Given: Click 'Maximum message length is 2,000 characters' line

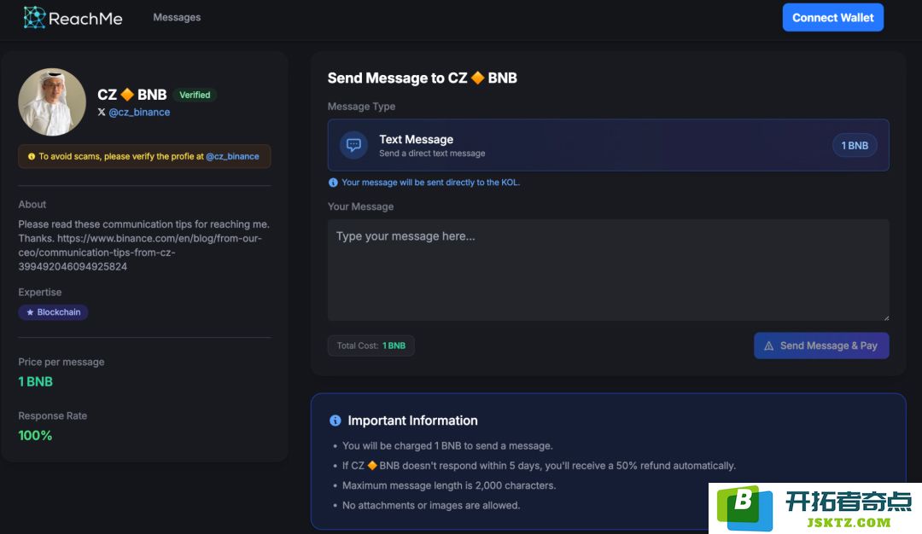Looking at the screenshot, I should coord(449,485).
